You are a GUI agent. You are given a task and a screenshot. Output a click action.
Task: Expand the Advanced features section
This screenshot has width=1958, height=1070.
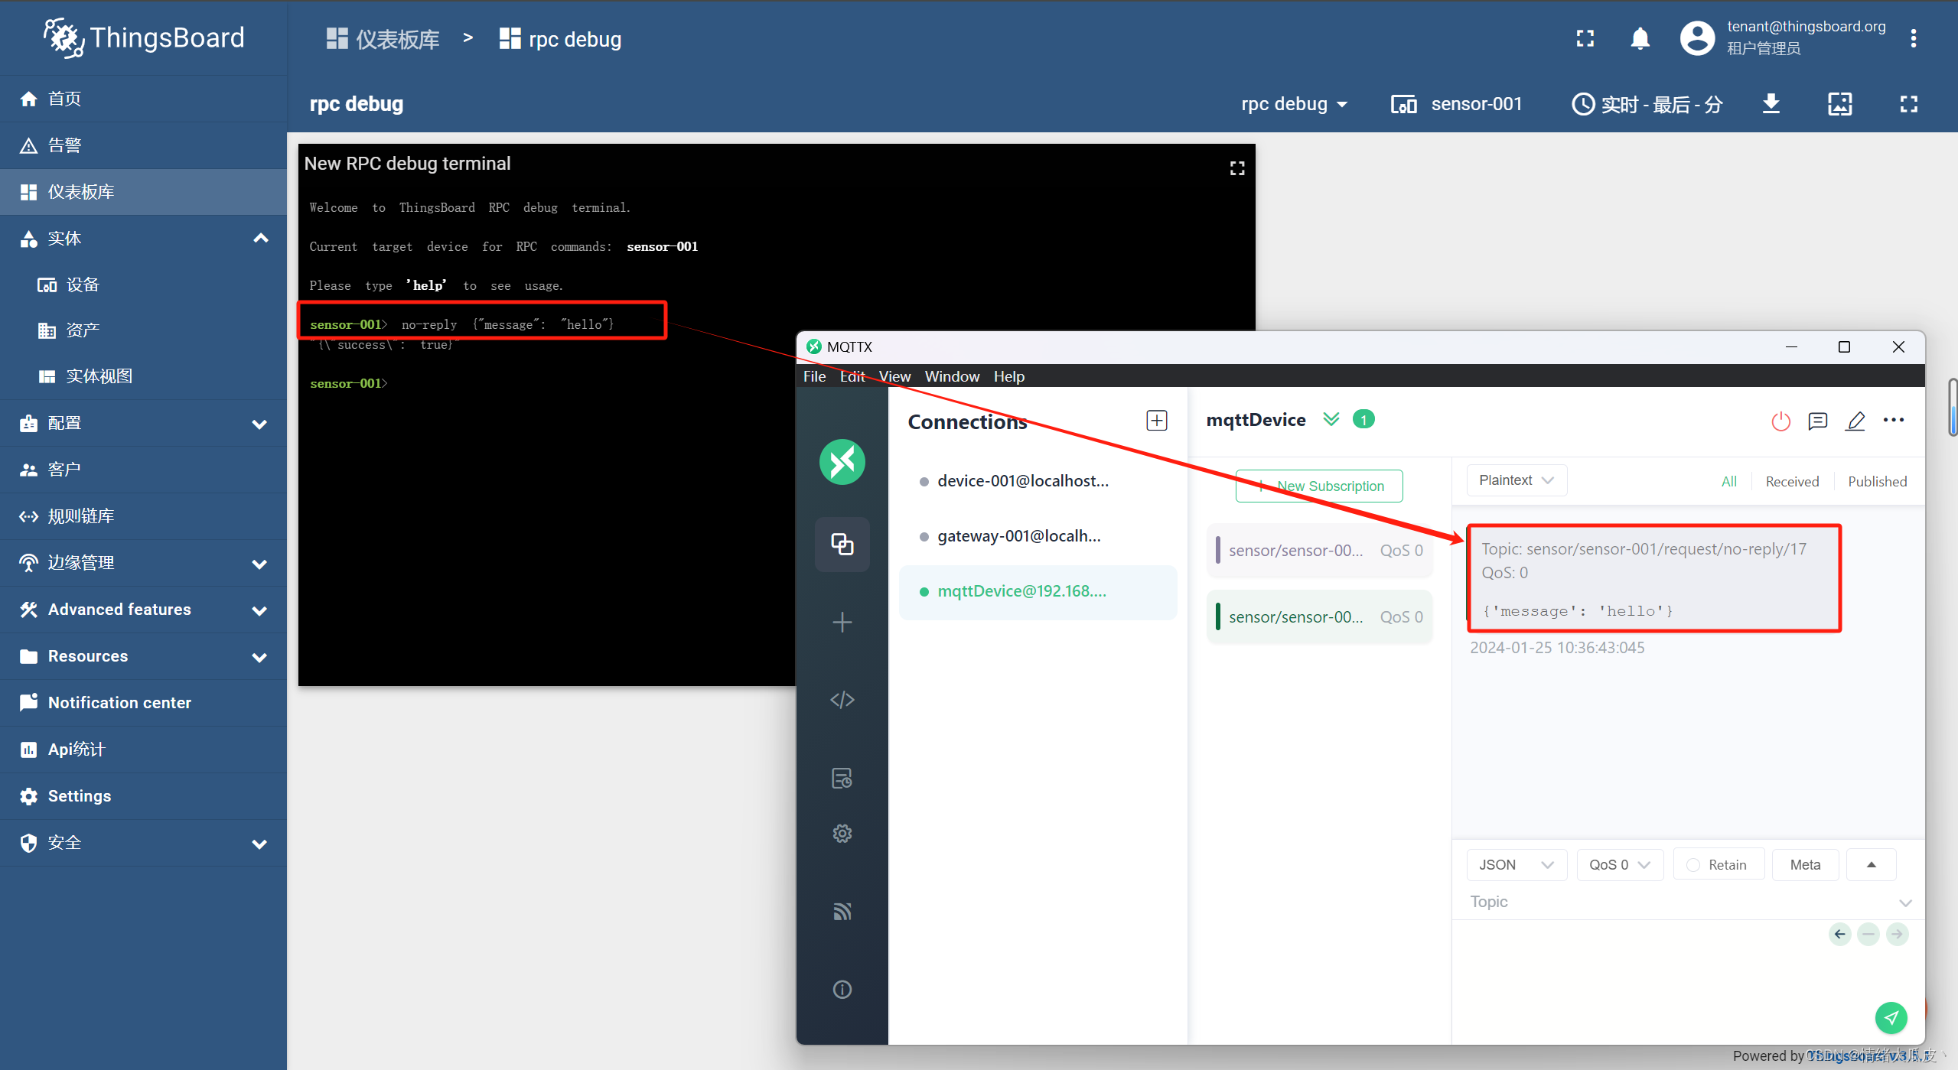[260, 610]
